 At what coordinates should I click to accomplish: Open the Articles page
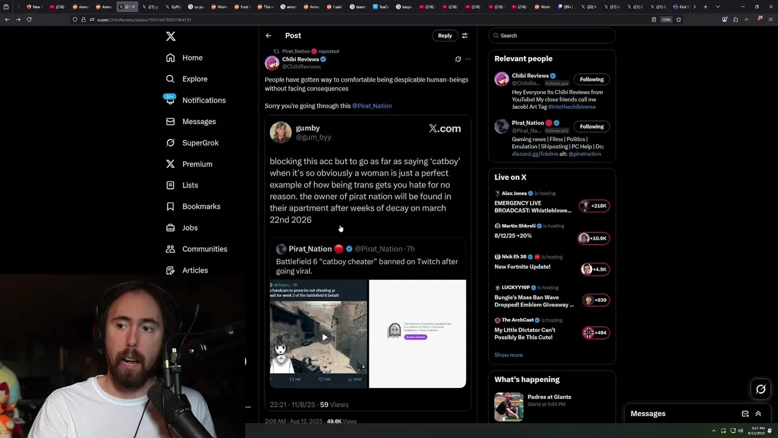(x=187, y=270)
